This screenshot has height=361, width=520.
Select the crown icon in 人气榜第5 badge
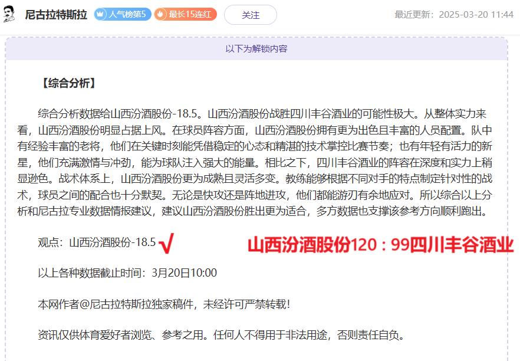click(100, 14)
